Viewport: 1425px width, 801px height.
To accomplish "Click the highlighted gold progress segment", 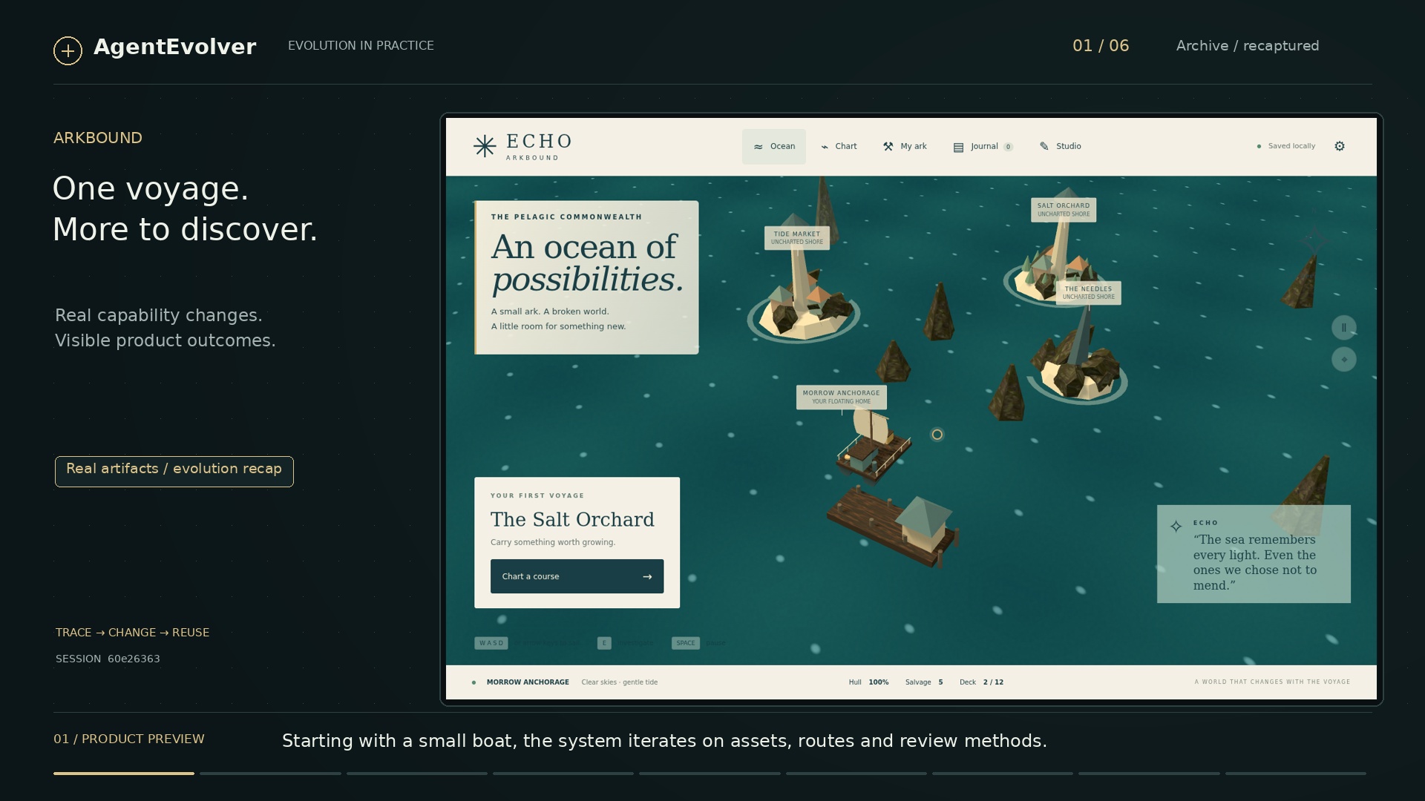I will 124,774.
